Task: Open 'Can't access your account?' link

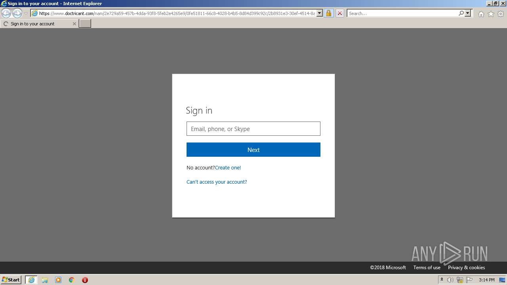Action: pyautogui.click(x=217, y=182)
